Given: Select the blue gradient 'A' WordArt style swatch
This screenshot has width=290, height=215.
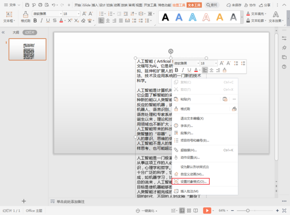Looking at the screenshot, I should (179, 18).
